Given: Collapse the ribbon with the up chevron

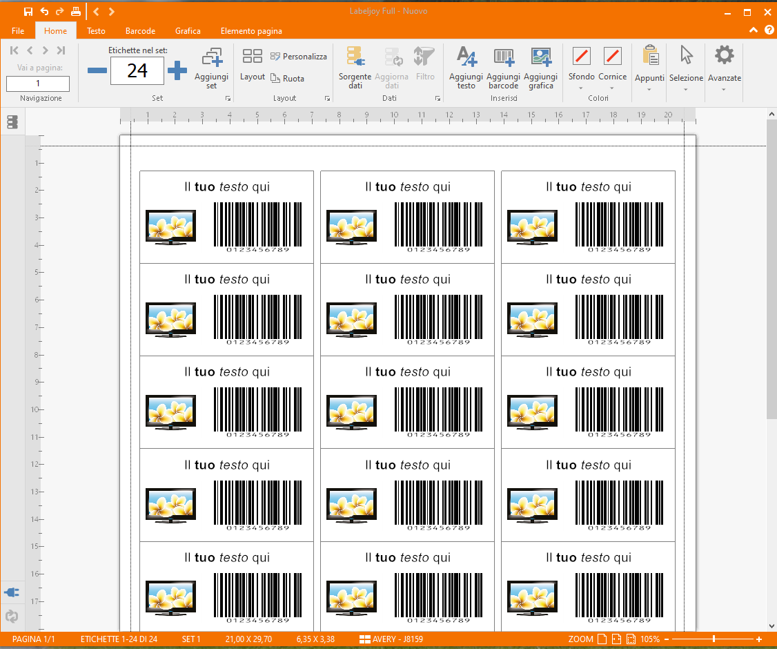Looking at the screenshot, I should tap(754, 30).
